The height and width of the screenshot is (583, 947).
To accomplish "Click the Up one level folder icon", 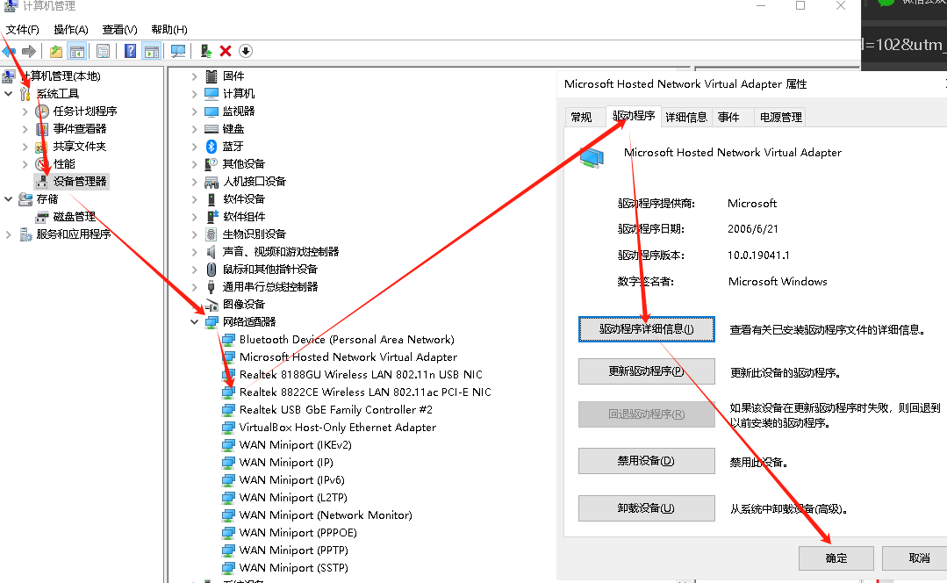I will pos(55,51).
